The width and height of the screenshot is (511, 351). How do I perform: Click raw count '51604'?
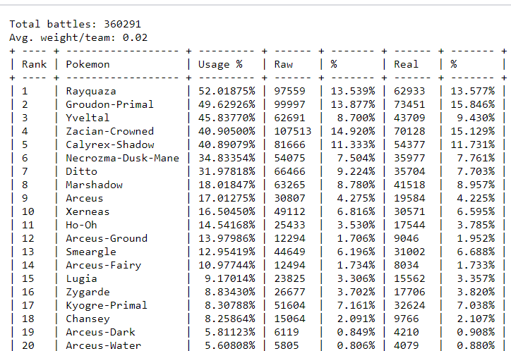(x=289, y=305)
